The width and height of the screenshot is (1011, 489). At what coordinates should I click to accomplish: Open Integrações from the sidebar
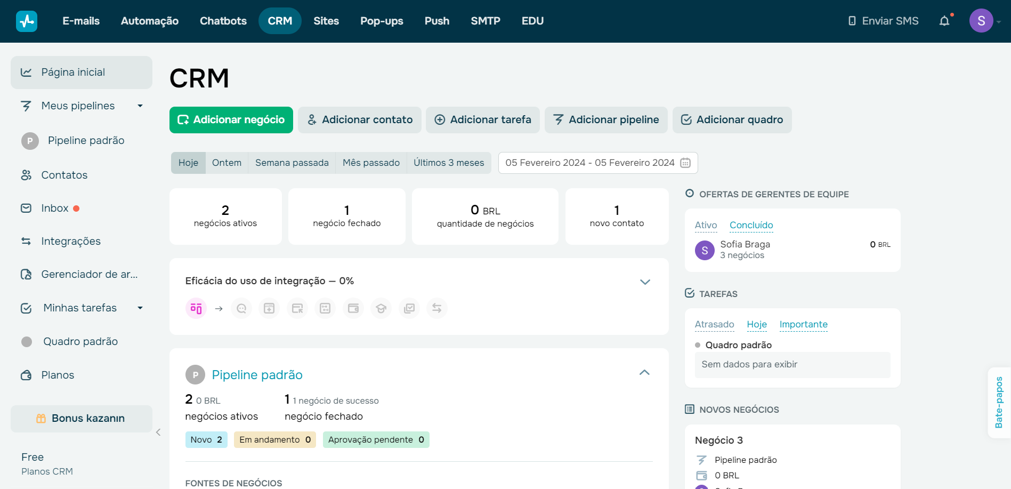(x=70, y=241)
